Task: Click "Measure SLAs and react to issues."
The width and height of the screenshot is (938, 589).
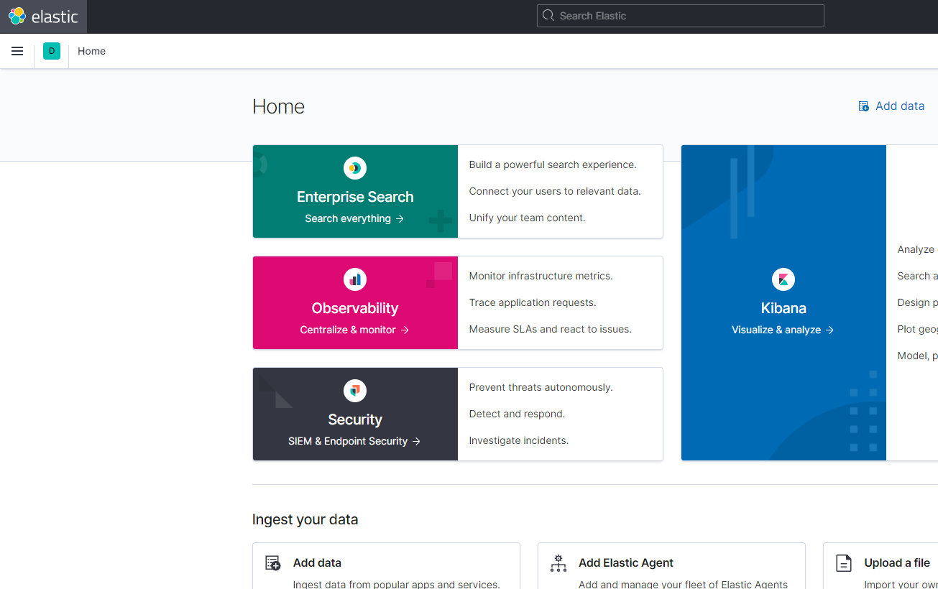Action: coord(550,329)
